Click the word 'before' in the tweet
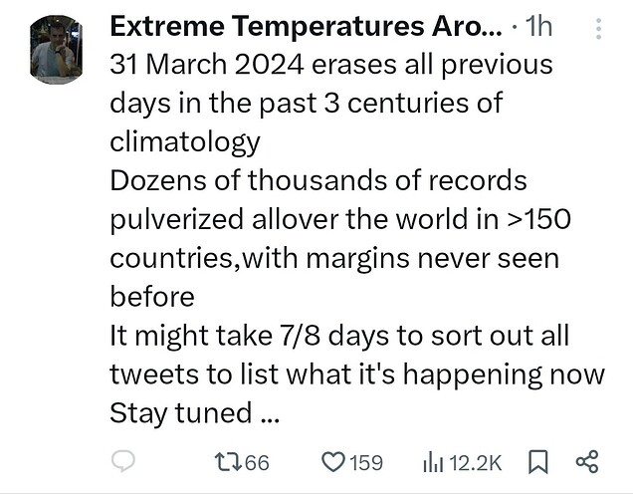The width and height of the screenshot is (633, 498). 152,297
